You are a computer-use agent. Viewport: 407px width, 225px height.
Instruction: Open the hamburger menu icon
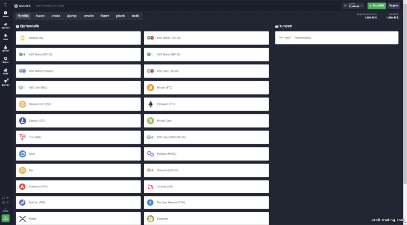coord(5,5)
